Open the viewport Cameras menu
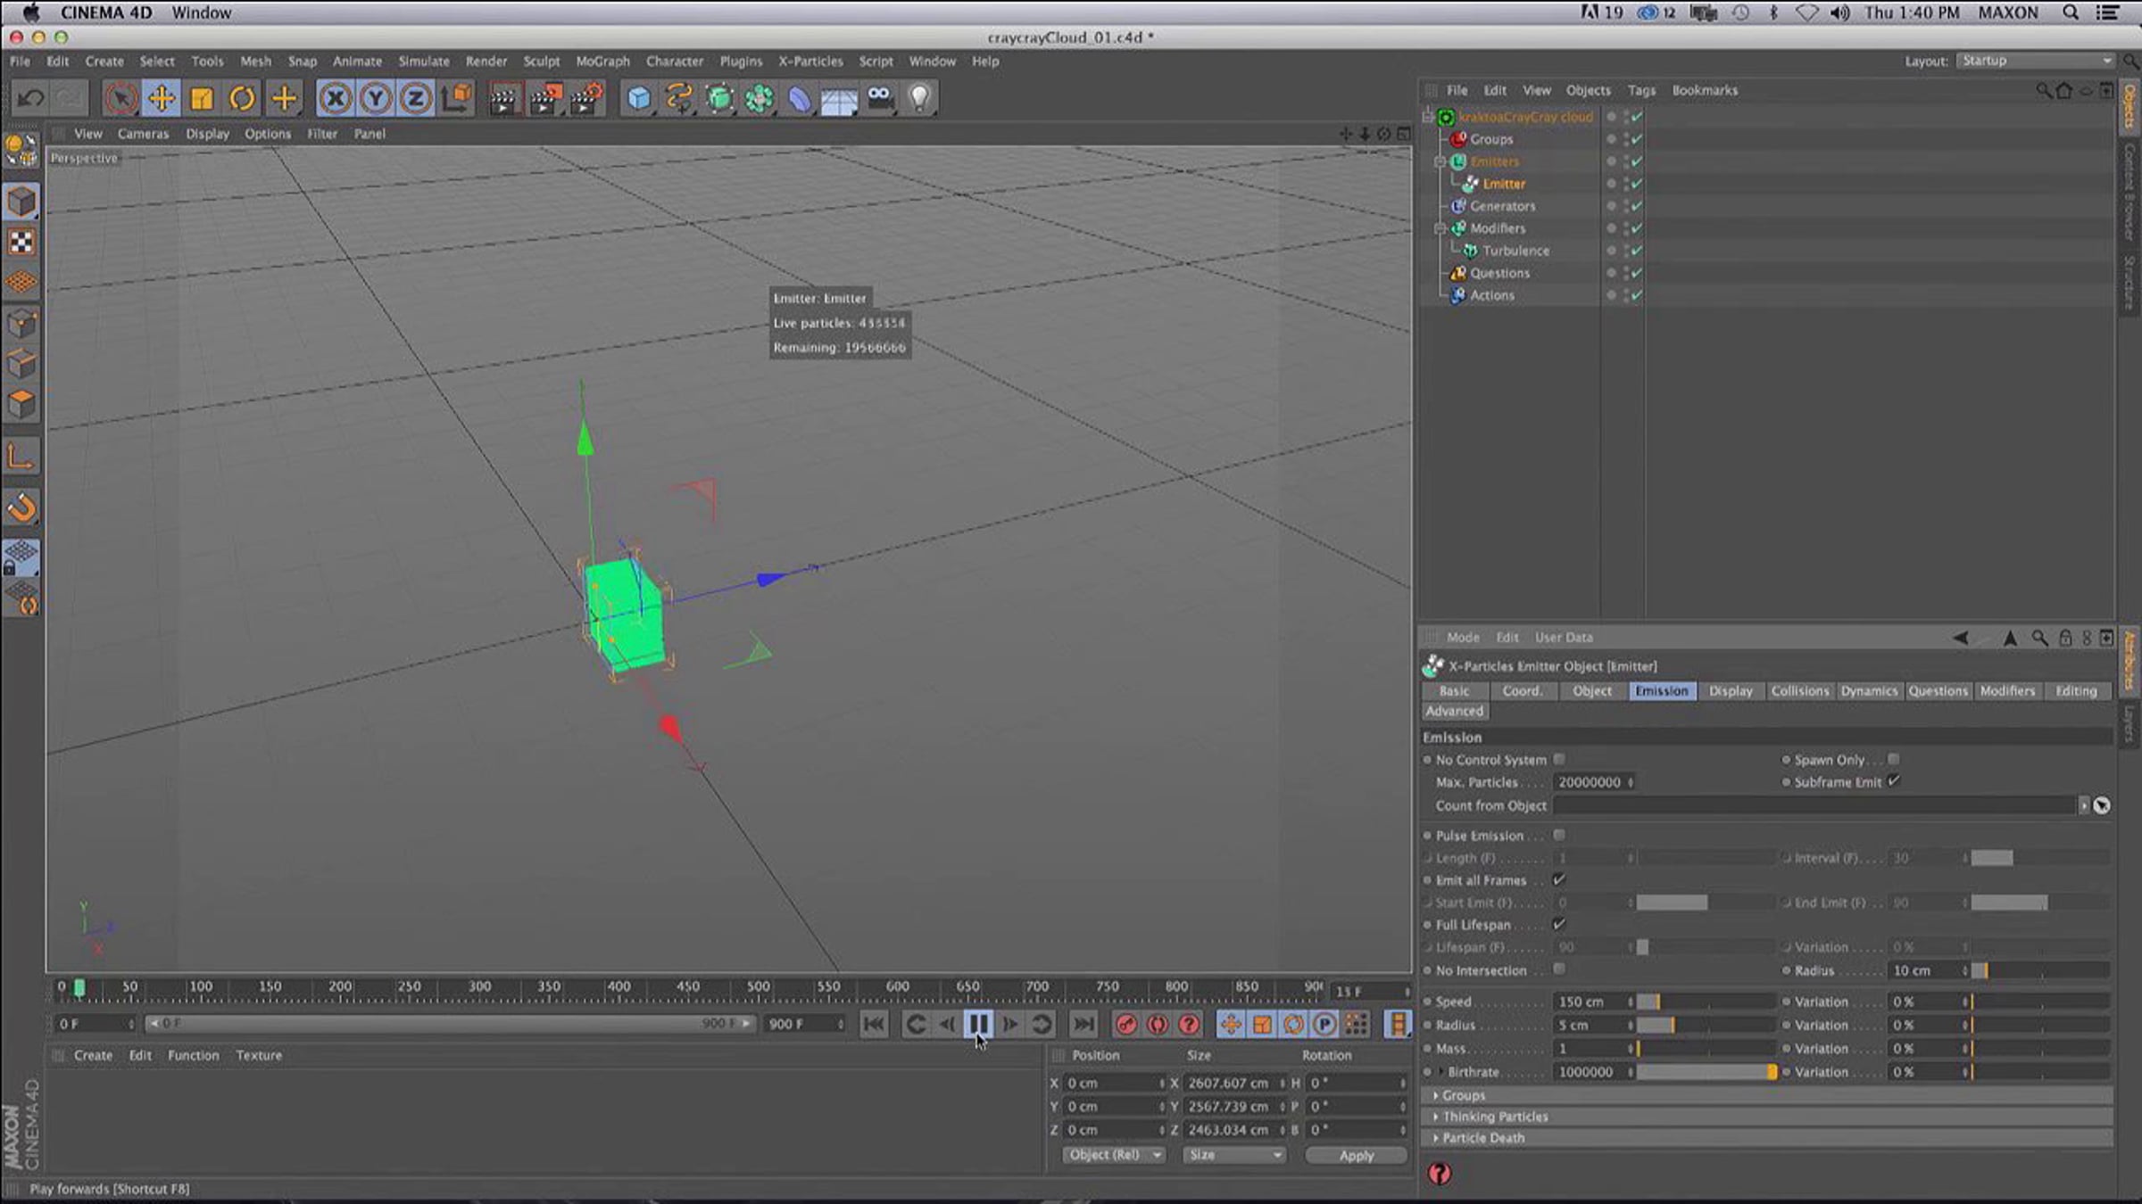2142x1204 pixels. 143,134
